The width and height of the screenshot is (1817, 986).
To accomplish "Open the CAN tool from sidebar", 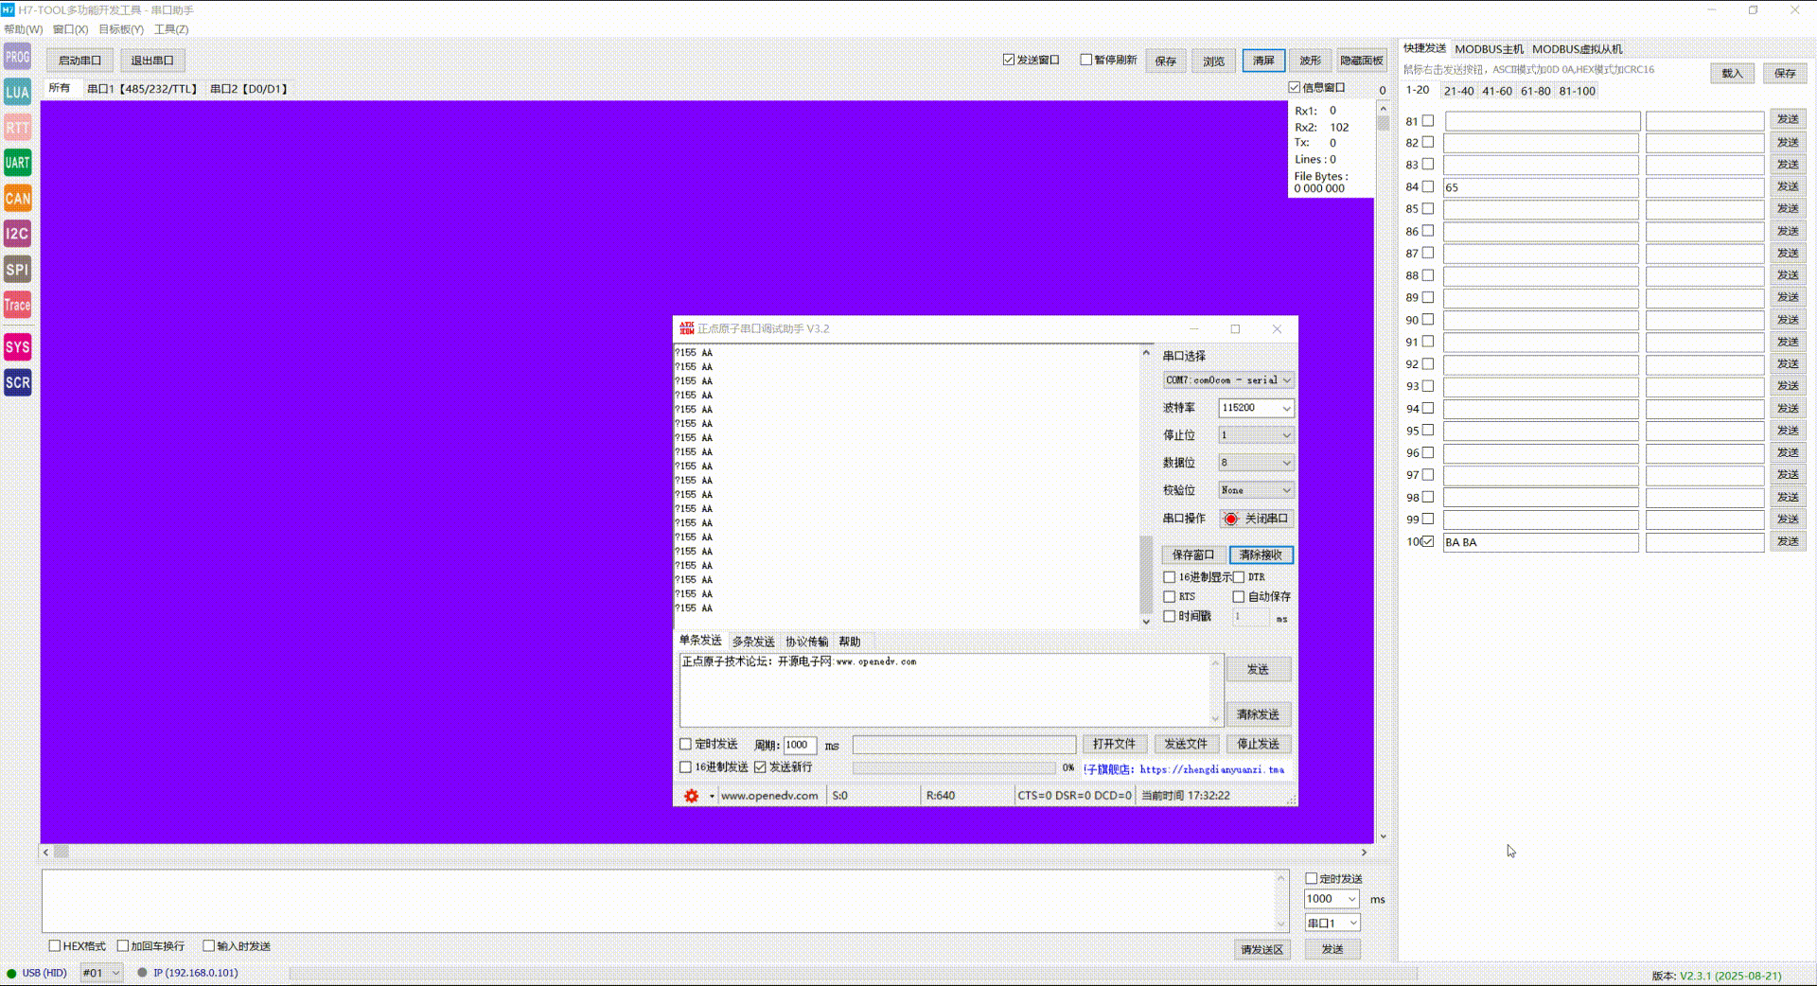I will tap(17, 199).
